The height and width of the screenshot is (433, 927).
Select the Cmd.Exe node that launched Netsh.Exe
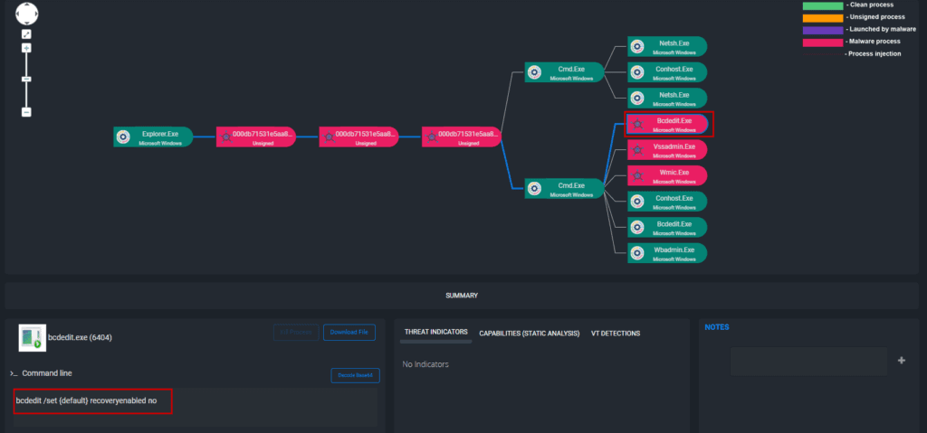coord(565,72)
